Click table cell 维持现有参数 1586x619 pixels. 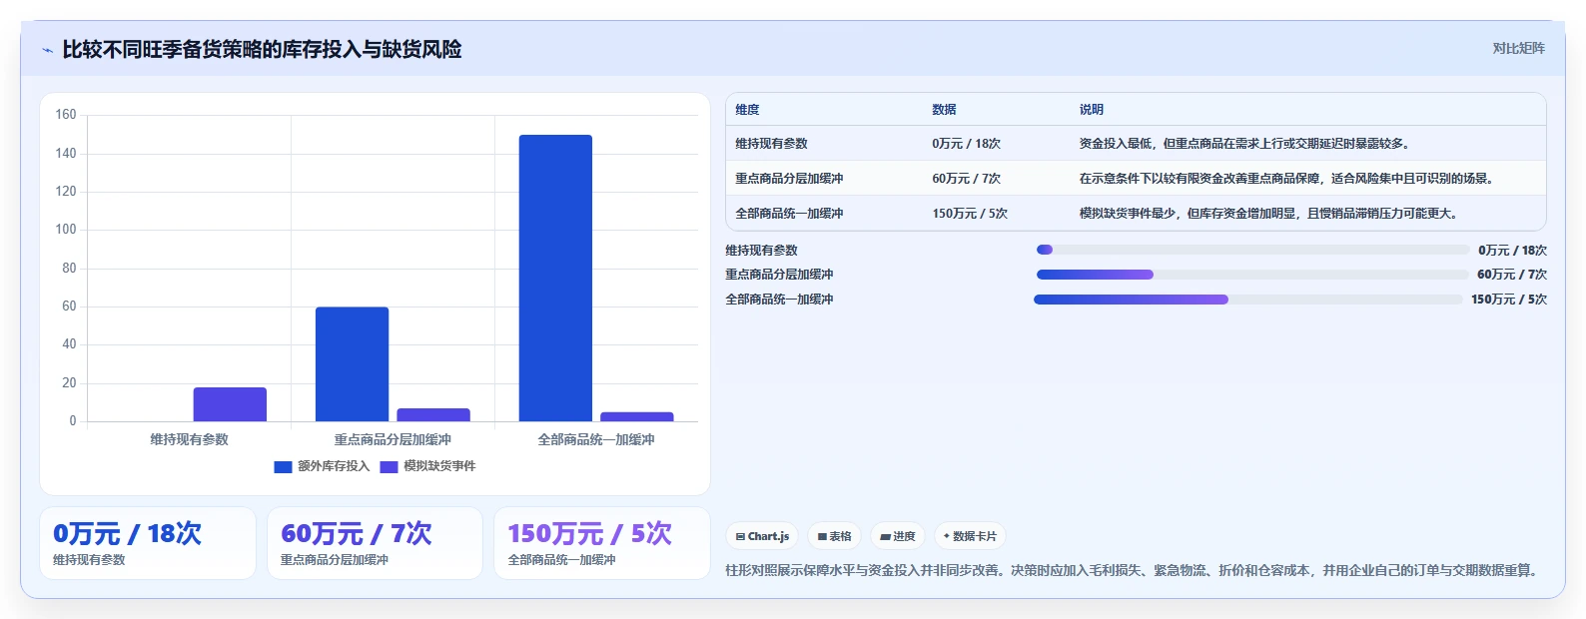771,144
